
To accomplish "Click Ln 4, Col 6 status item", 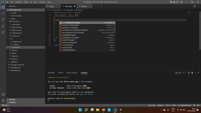I will pos(152,105).
